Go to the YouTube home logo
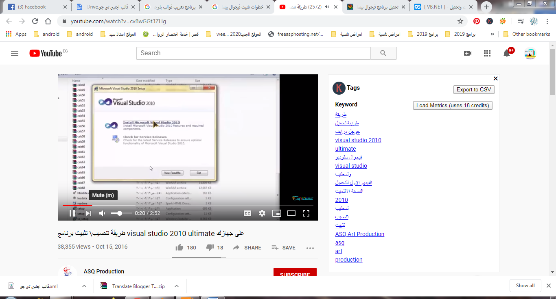This screenshot has height=299, width=556. point(45,53)
